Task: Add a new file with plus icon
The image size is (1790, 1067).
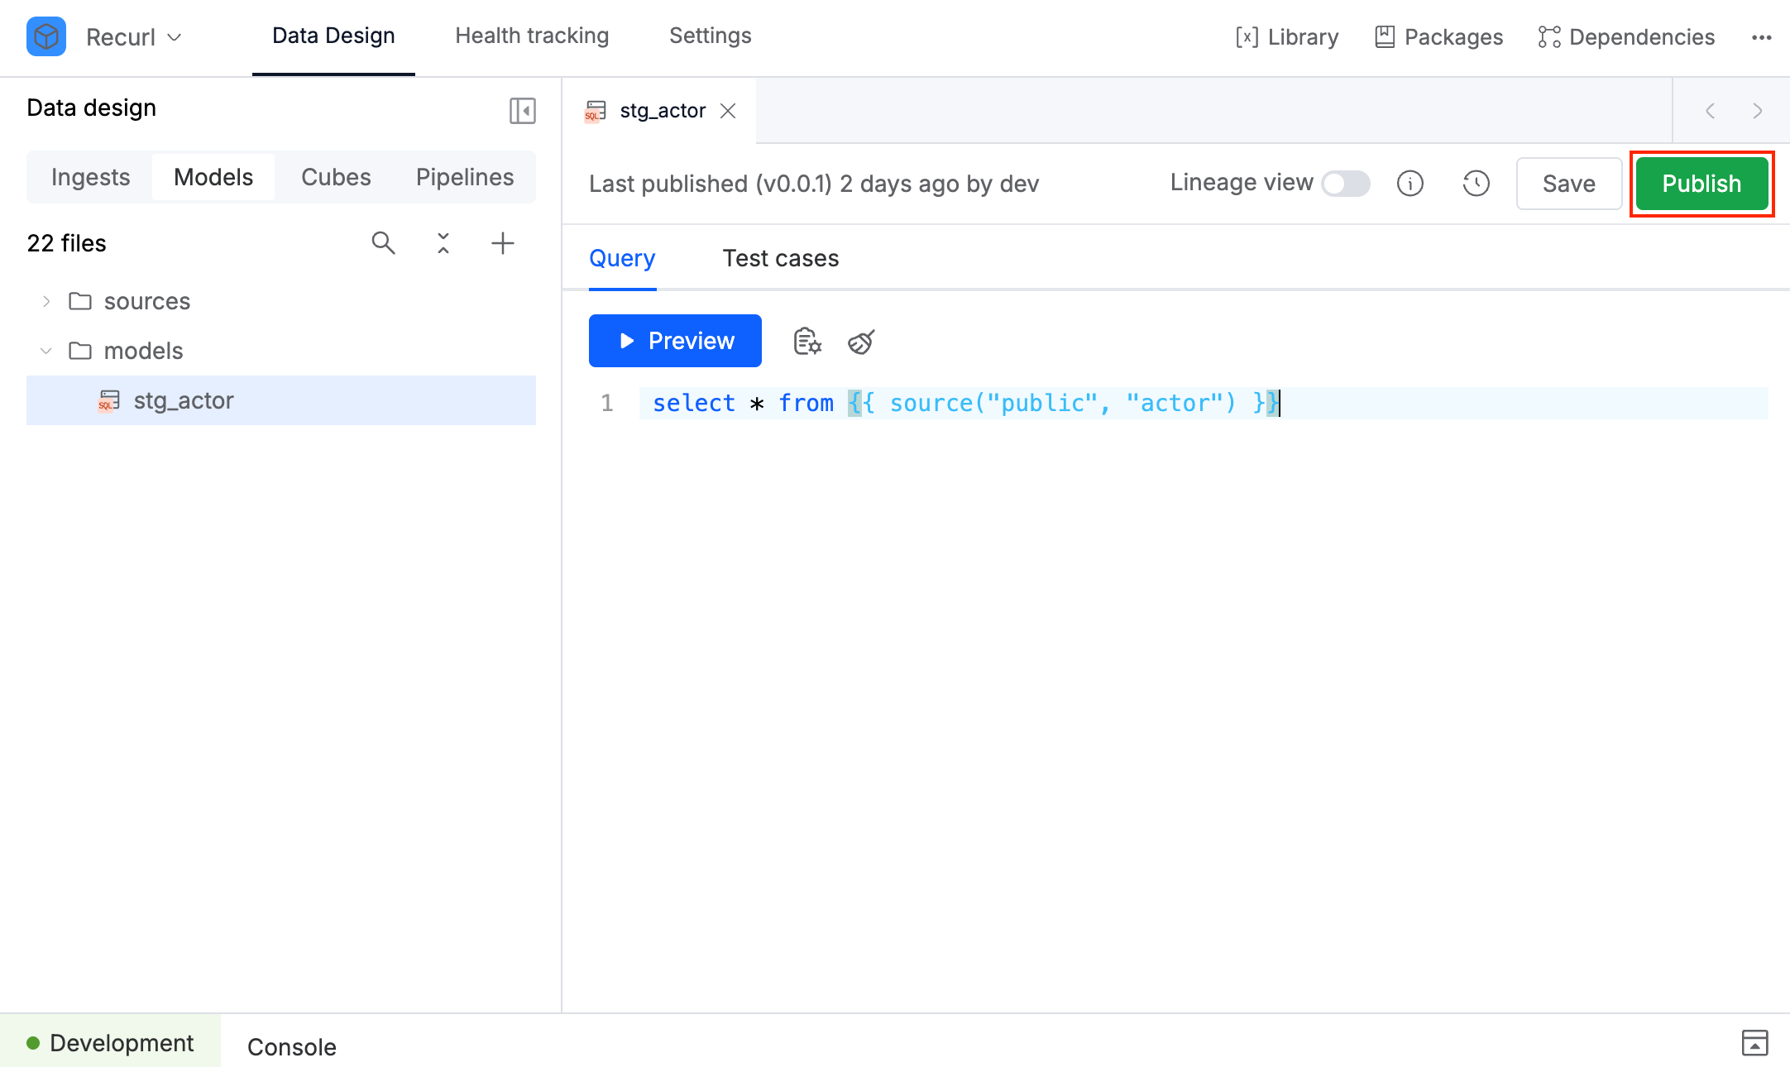Action: pyautogui.click(x=502, y=243)
